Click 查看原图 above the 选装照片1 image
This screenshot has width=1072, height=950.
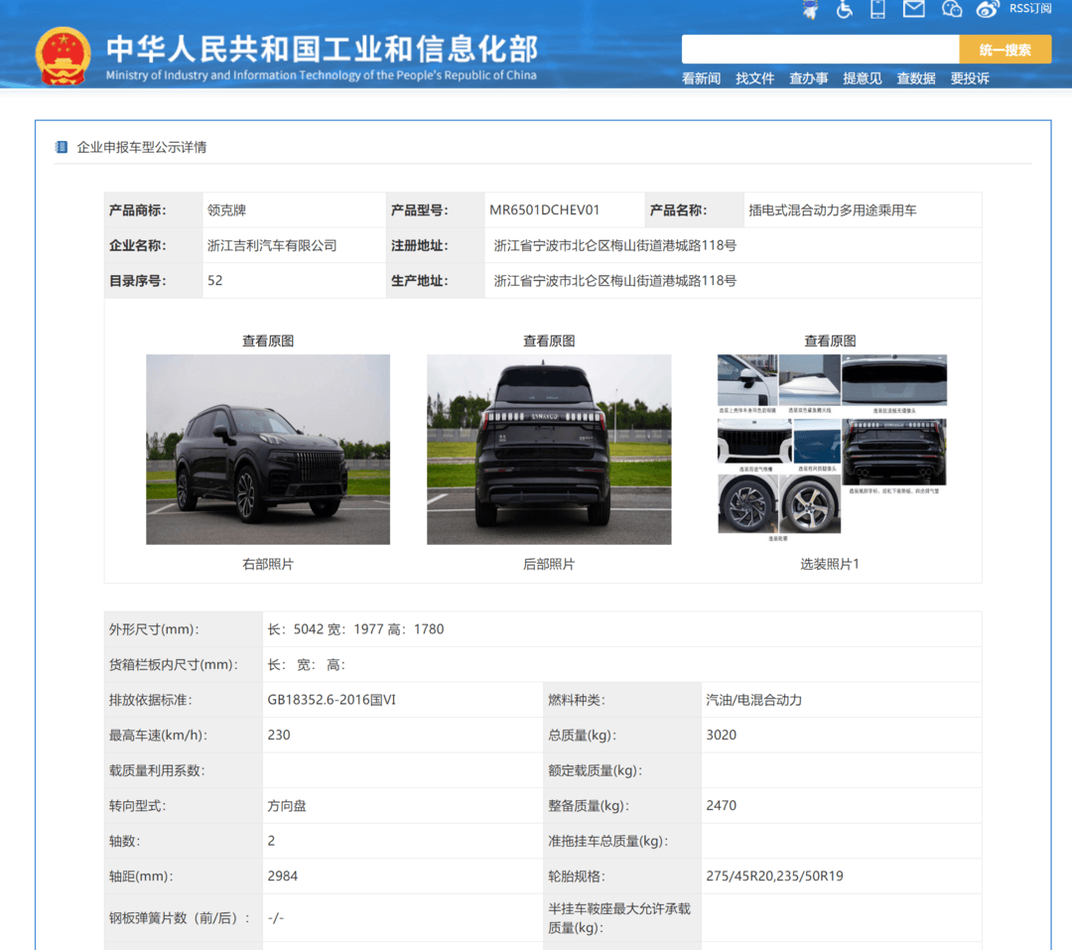coord(830,340)
